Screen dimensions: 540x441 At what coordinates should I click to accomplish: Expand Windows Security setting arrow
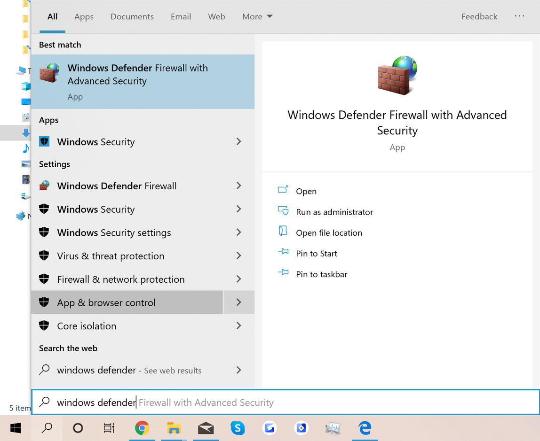(238, 209)
